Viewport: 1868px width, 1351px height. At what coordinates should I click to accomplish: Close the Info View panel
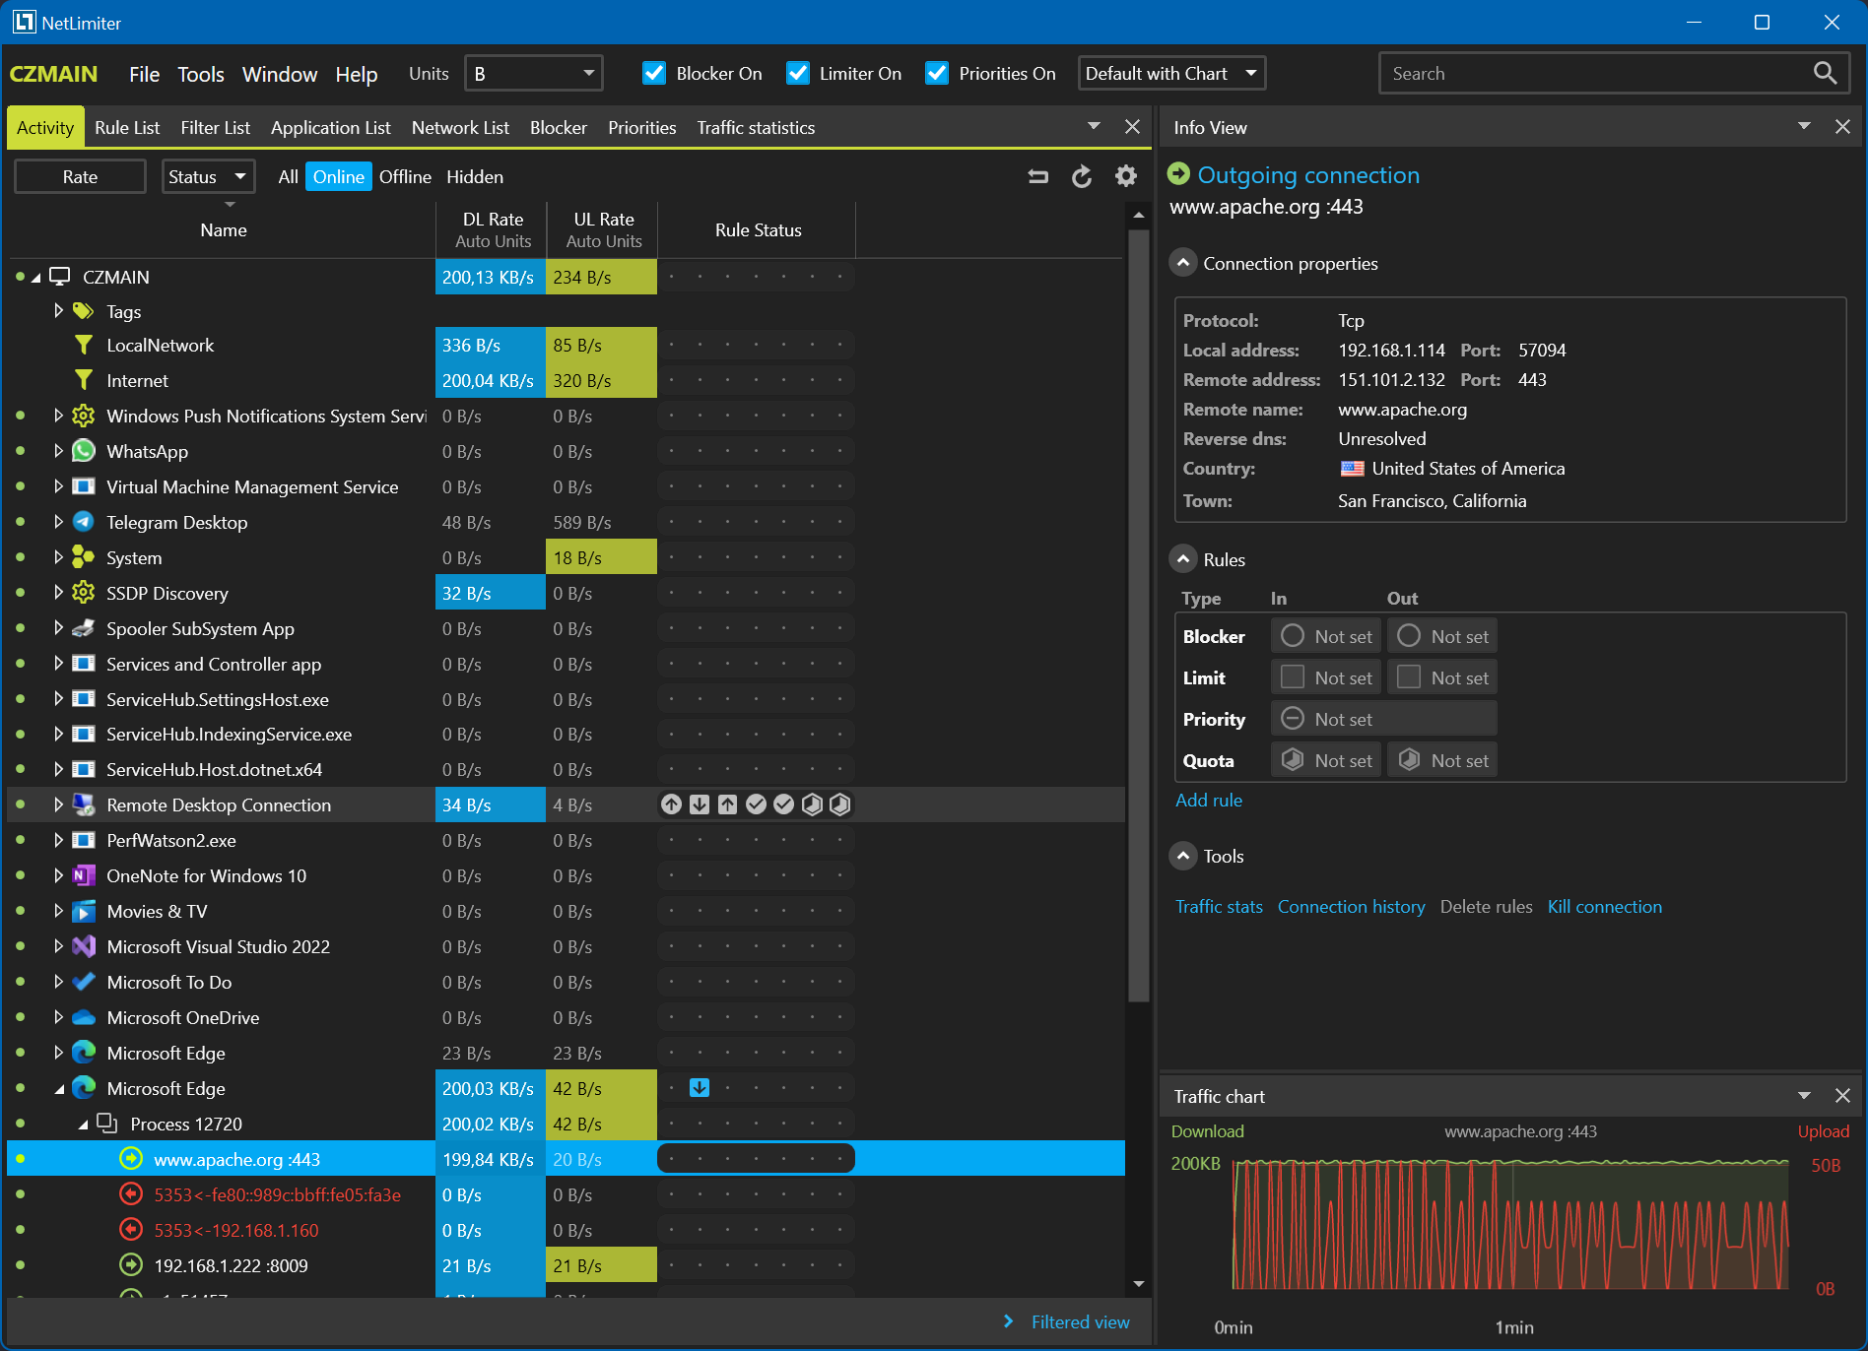(x=1842, y=127)
